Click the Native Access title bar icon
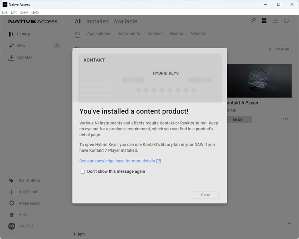299x239 pixels. pyautogui.click(x=5, y=4)
